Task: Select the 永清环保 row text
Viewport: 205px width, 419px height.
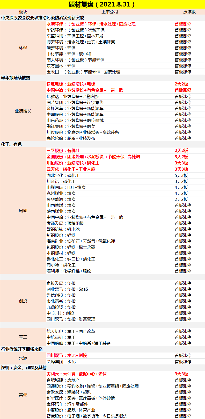Action: tap(91, 24)
